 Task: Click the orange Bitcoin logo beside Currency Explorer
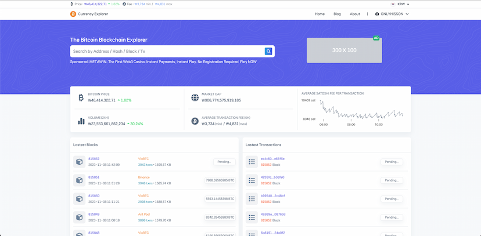73,14
